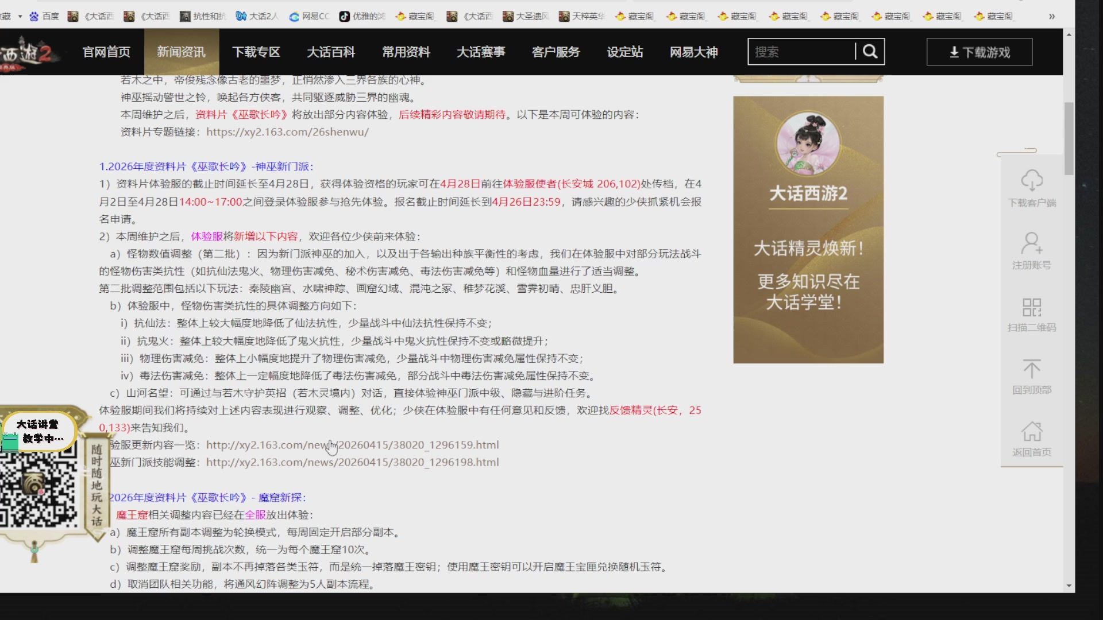1103x620 pixels.
Task: Open 扫描二维码 from the side panel
Action: (1031, 313)
